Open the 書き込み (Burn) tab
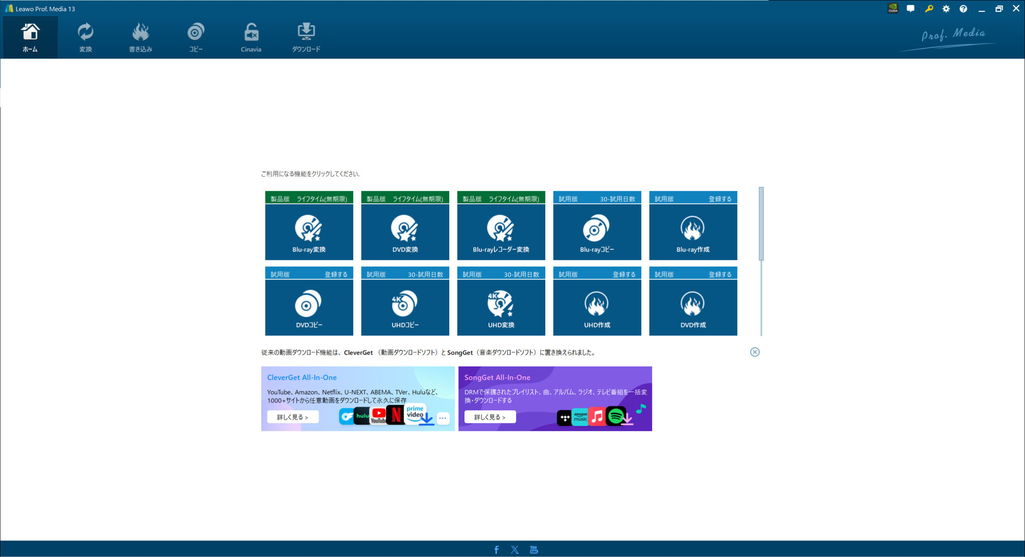Image resolution: width=1025 pixels, height=557 pixels. coord(141,38)
